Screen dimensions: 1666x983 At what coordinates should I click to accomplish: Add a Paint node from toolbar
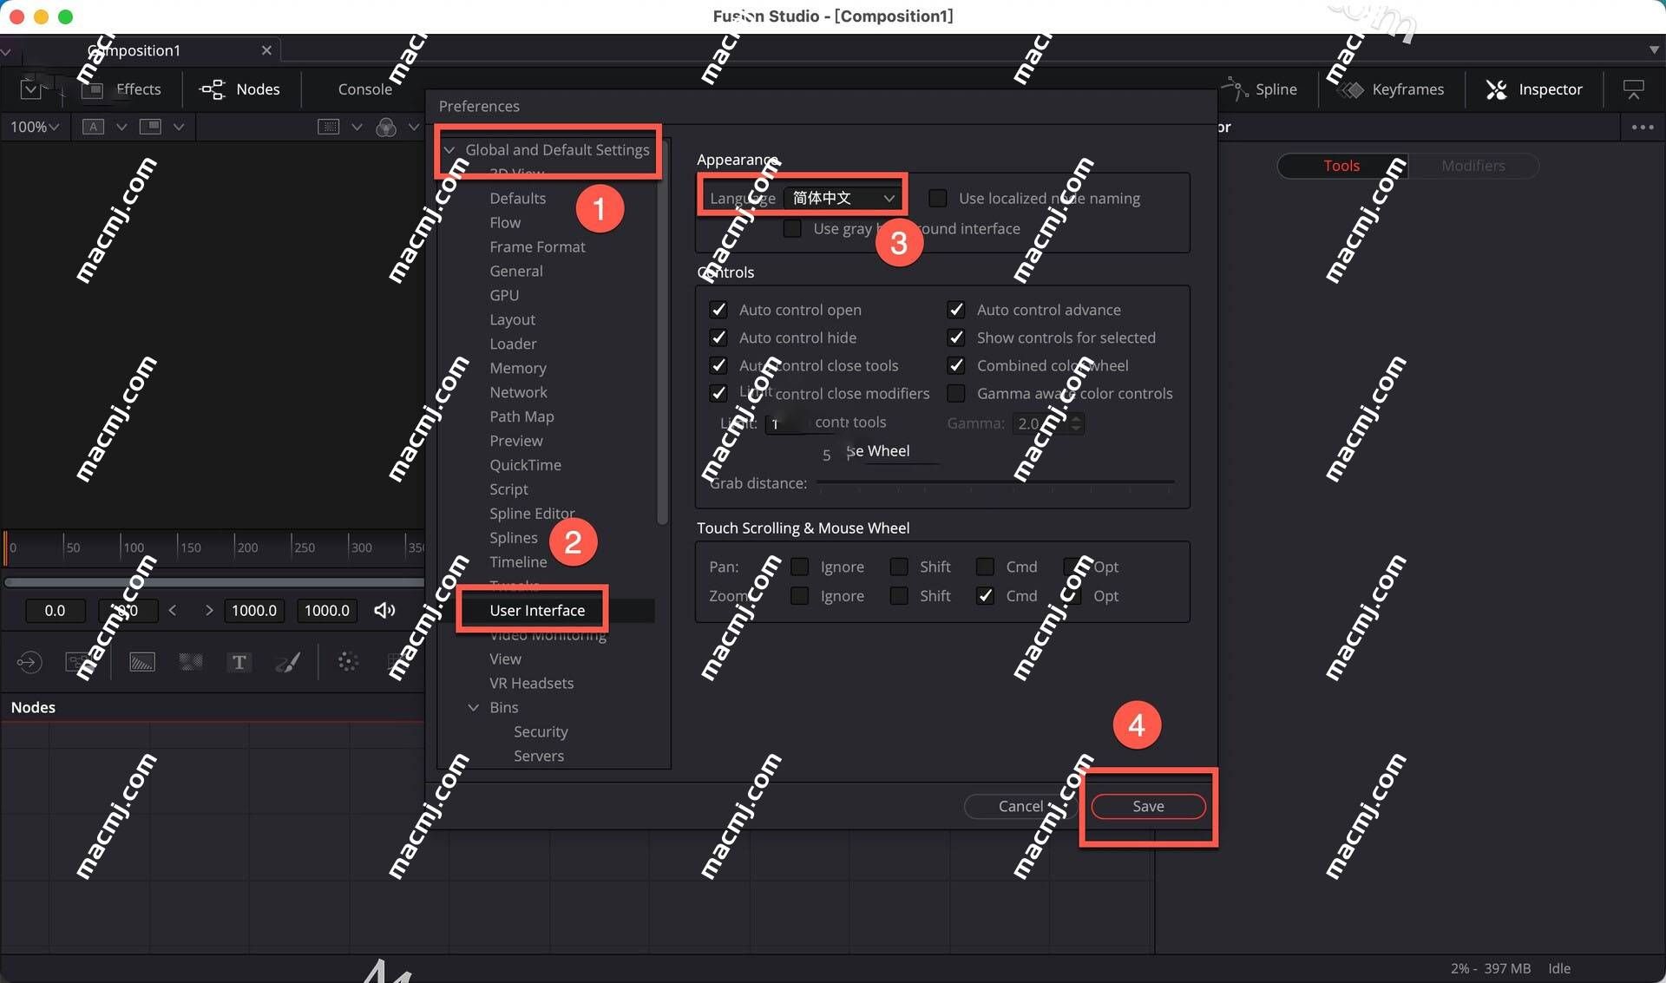pyautogui.click(x=287, y=663)
